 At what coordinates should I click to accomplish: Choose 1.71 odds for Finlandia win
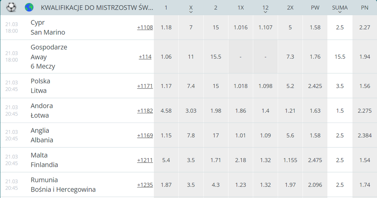pyautogui.click(x=216, y=160)
